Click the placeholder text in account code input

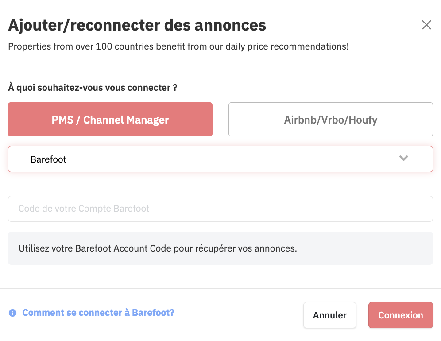click(84, 209)
